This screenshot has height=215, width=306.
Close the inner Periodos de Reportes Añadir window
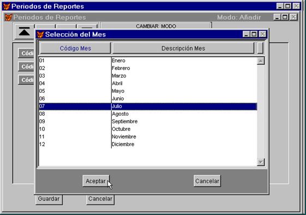pyautogui.click(x=293, y=17)
